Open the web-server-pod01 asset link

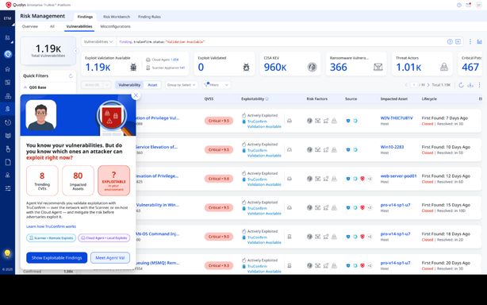click(x=398, y=176)
